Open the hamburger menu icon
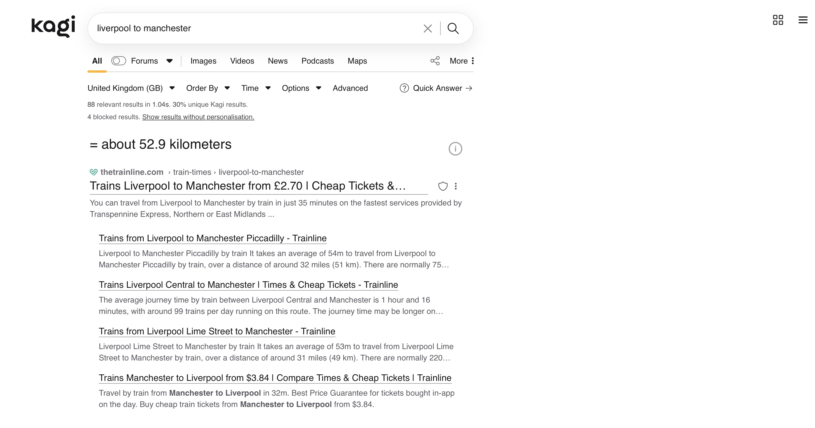 tap(803, 20)
